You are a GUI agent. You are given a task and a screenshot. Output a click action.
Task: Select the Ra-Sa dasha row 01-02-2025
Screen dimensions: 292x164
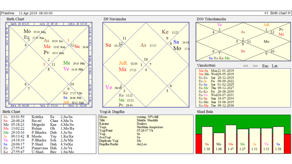(x=216, y=84)
